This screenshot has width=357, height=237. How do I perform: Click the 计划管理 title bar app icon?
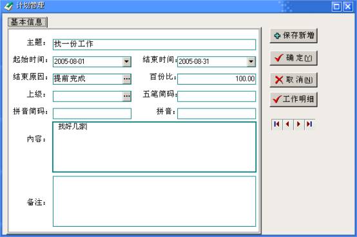point(8,6)
